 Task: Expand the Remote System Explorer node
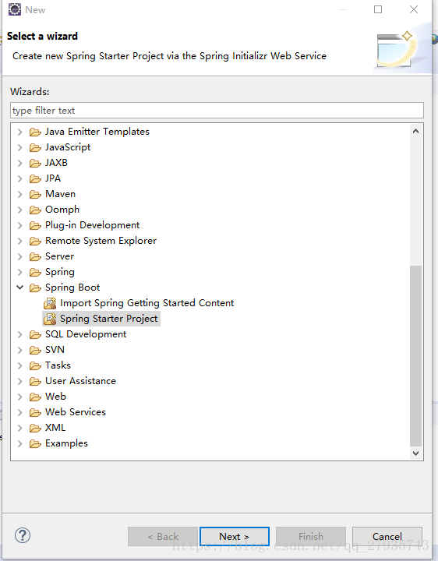[x=20, y=241]
